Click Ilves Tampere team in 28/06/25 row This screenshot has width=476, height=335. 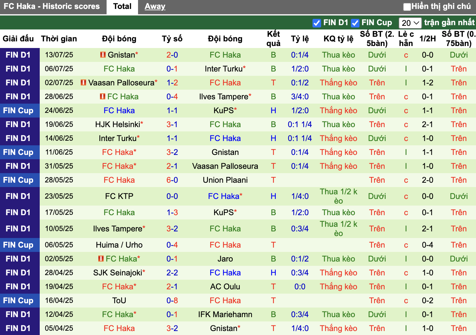pos(224,97)
